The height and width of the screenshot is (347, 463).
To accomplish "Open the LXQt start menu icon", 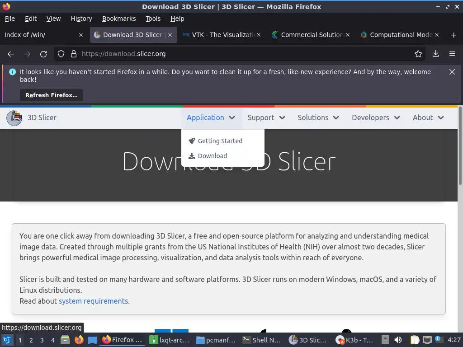I will coord(7,340).
